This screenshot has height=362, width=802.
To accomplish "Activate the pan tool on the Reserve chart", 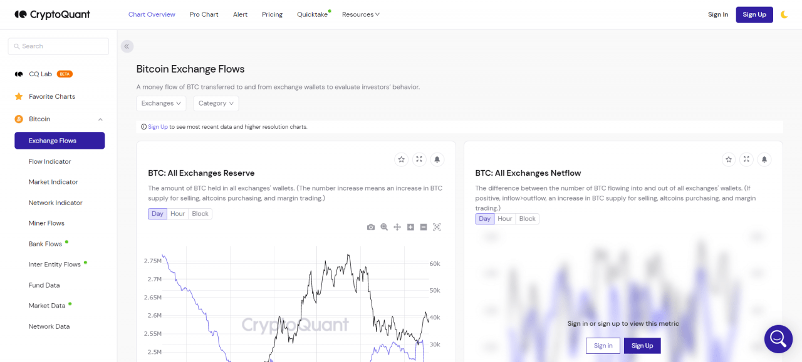I will (397, 227).
